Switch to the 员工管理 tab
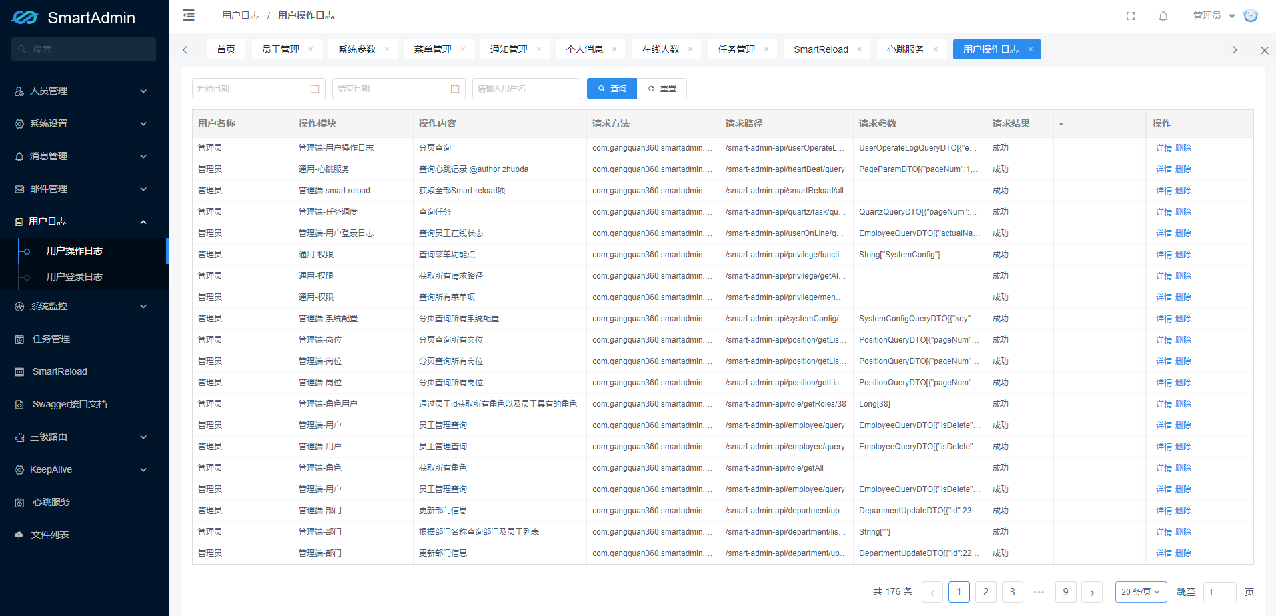The image size is (1276, 616). [280, 49]
